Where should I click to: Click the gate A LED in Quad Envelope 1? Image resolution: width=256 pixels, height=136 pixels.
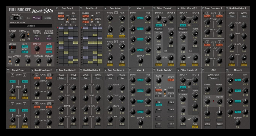pyautogui.click(x=203, y=13)
